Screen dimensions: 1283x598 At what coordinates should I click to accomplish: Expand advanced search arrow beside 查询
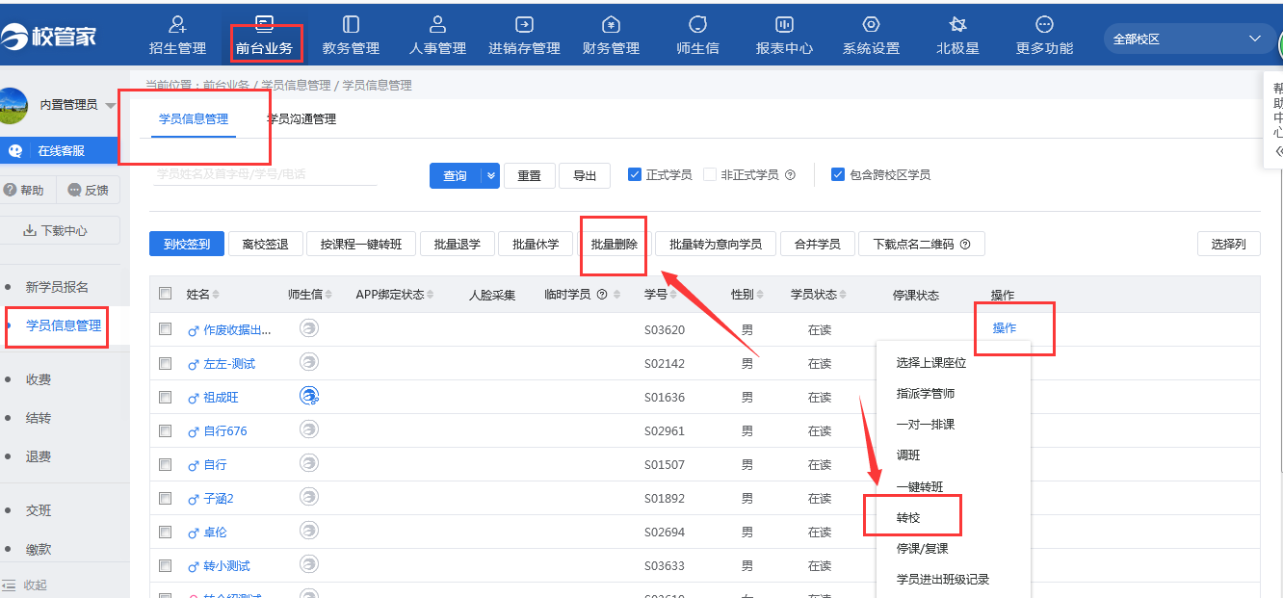tap(490, 175)
